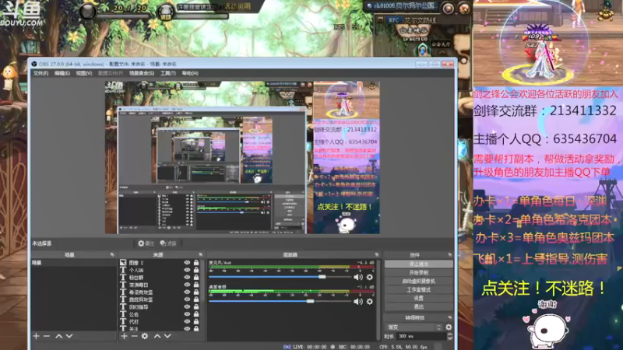Move scene up with the arrow in 场景 panel

(59, 336)
